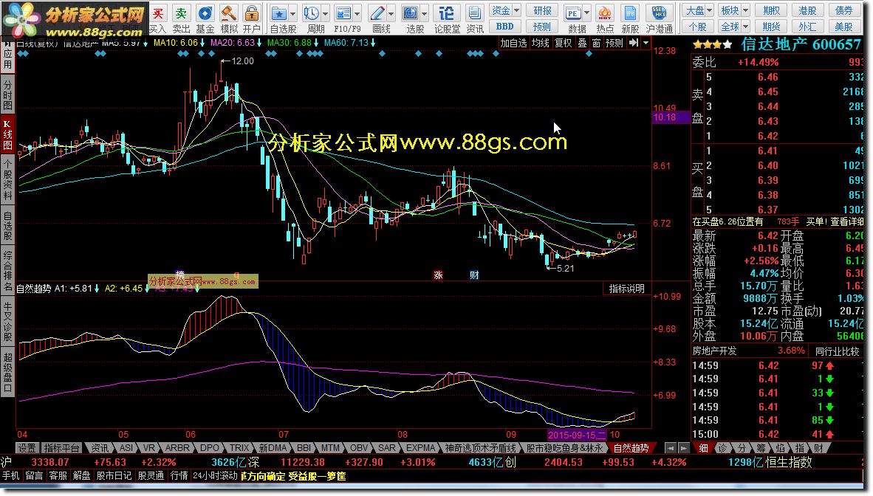Click 加自选 add to watchlist
This screenshot has width=873, height=496.
click(x=513, y=43)
